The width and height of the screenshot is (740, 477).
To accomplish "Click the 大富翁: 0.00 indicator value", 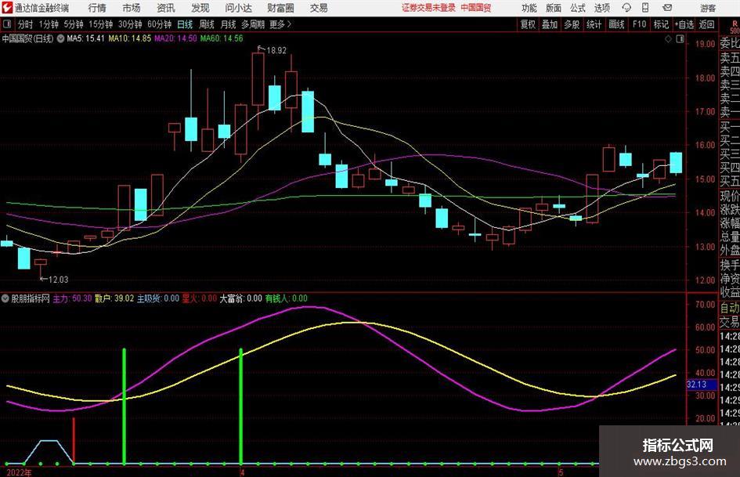I will [x=240, y=298].
